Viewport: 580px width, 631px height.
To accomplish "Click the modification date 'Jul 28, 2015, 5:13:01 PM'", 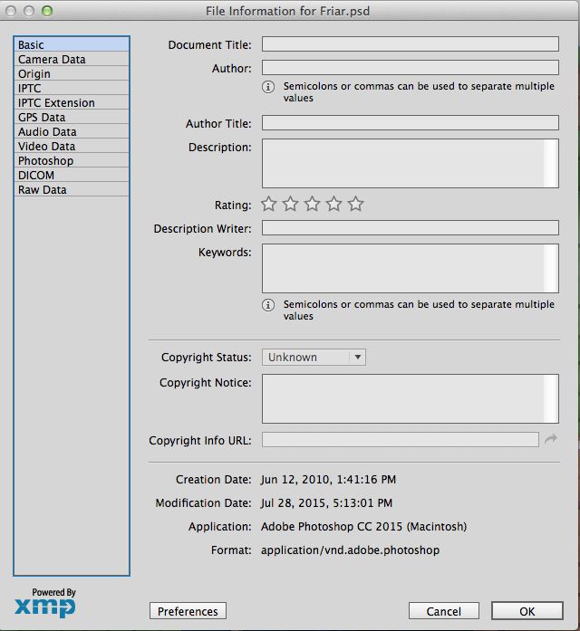I will tap(326, 503).
